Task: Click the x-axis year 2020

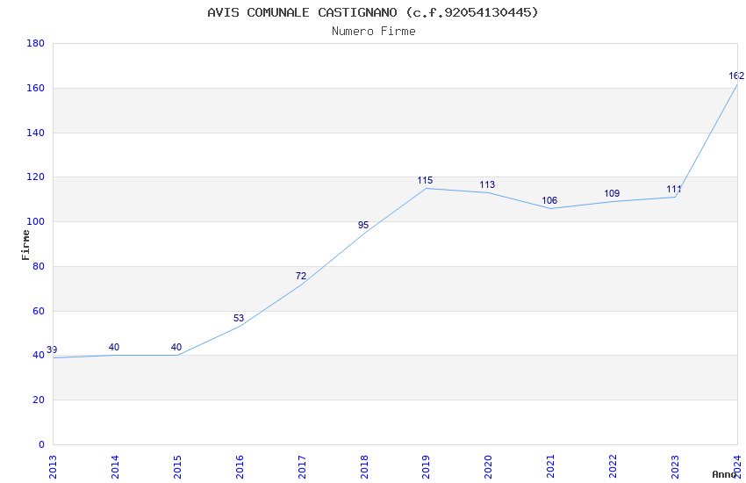Action: click(x=489, y=467)
